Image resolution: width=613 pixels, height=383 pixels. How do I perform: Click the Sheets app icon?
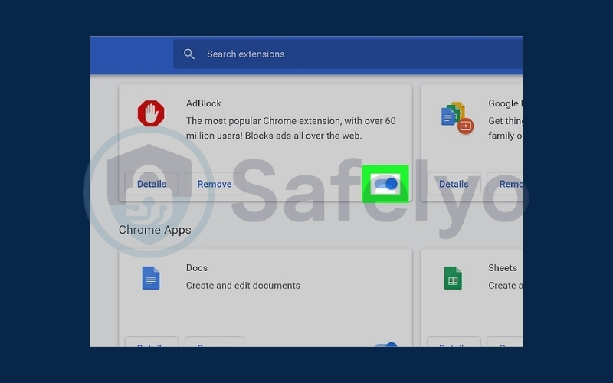453,278
